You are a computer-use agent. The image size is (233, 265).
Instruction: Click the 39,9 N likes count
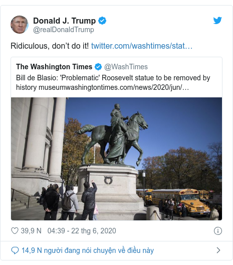[31, 231]
